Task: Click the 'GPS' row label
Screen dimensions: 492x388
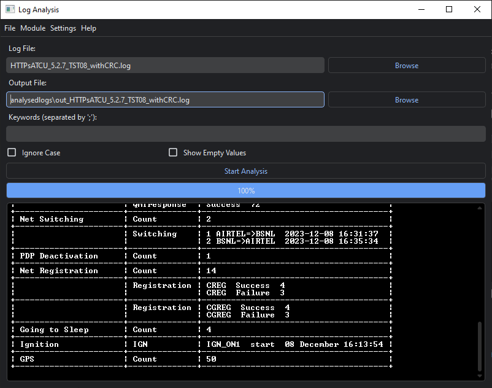Action: click(x=27, y=359)
